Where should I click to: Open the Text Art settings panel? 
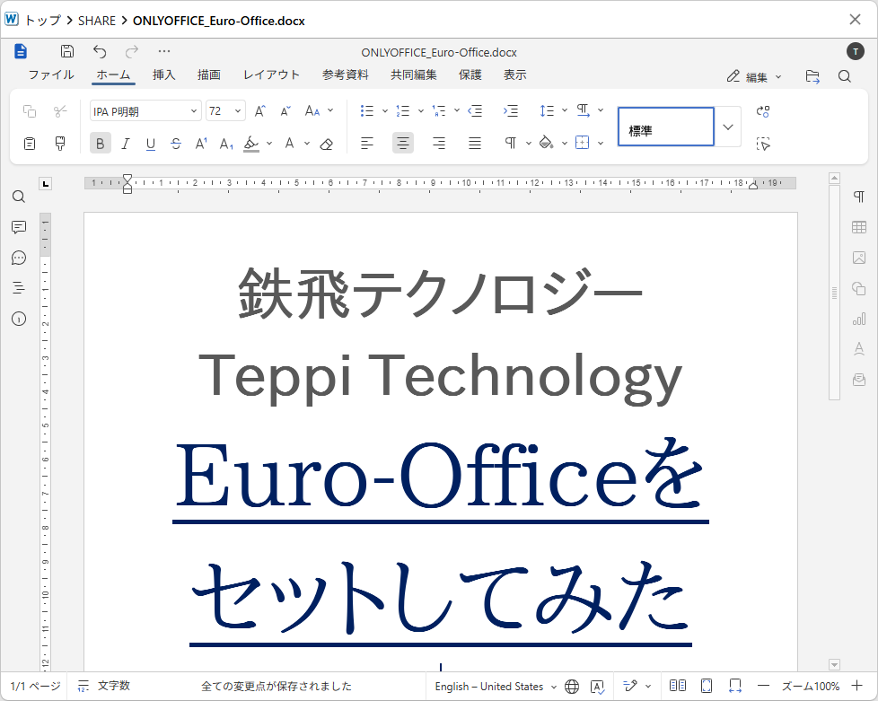tap(859, 349)
